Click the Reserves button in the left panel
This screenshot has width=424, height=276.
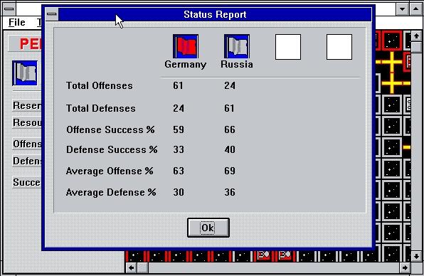27,105
